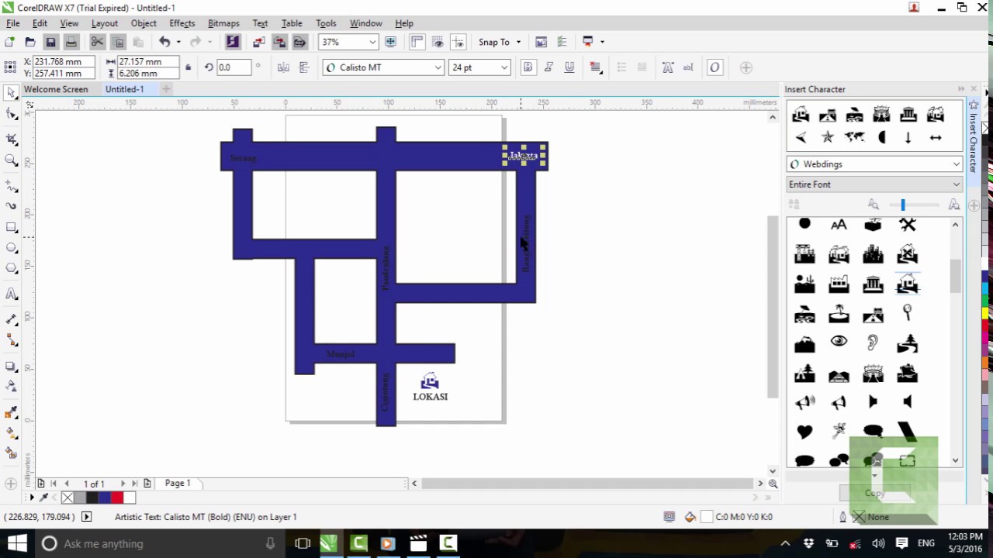Viewport: 993px width, 558px height.
Task: Toggle Underline text formatting
Action: pyautogui.click(x=569, y=67)
